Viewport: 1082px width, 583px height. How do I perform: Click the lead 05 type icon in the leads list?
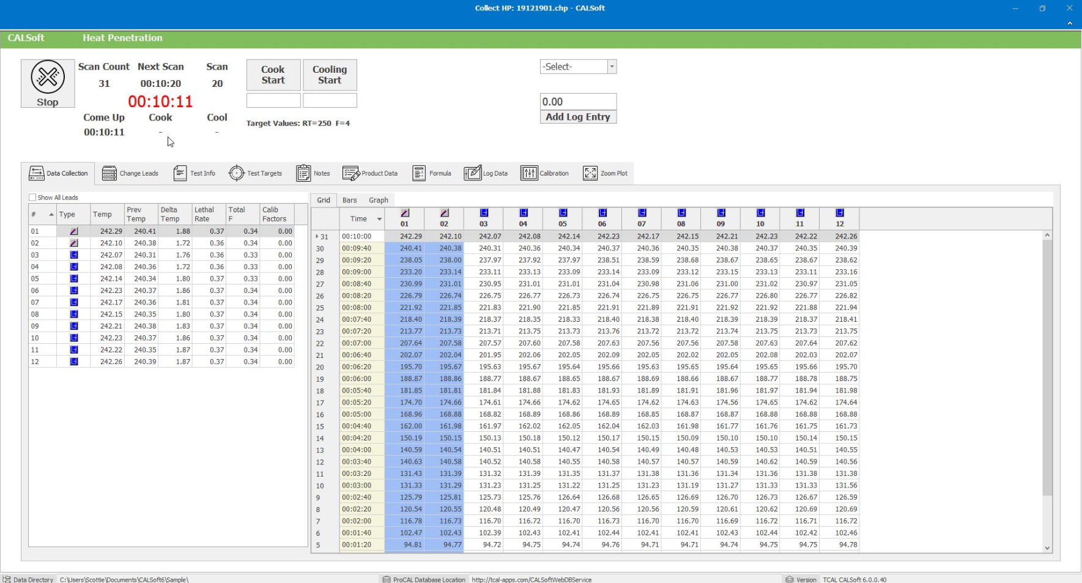[x=74, y=278]
